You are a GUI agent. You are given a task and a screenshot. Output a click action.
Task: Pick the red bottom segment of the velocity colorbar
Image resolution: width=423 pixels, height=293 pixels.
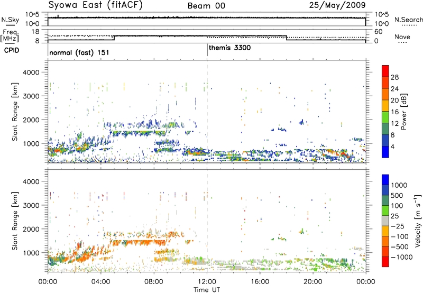point(385,262)
